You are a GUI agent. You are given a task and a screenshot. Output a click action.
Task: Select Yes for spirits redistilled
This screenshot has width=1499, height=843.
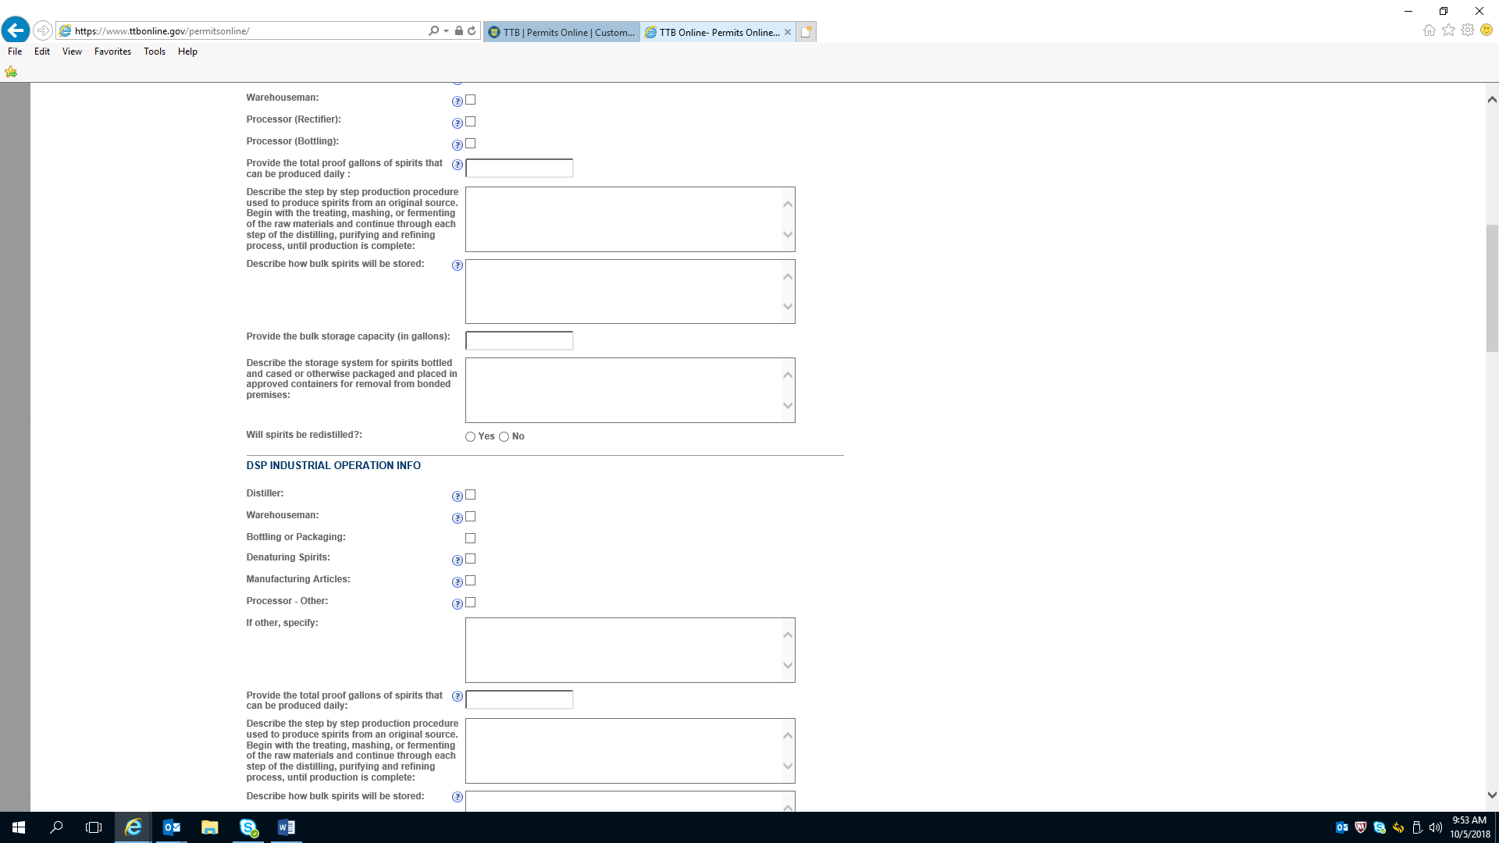pyautogui.click(x=470, y=437)
